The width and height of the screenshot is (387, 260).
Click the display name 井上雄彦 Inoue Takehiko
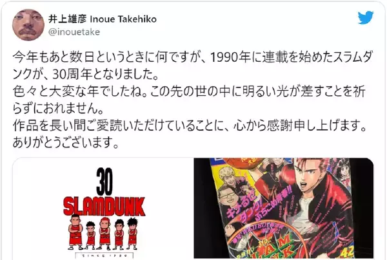[103, 19]
